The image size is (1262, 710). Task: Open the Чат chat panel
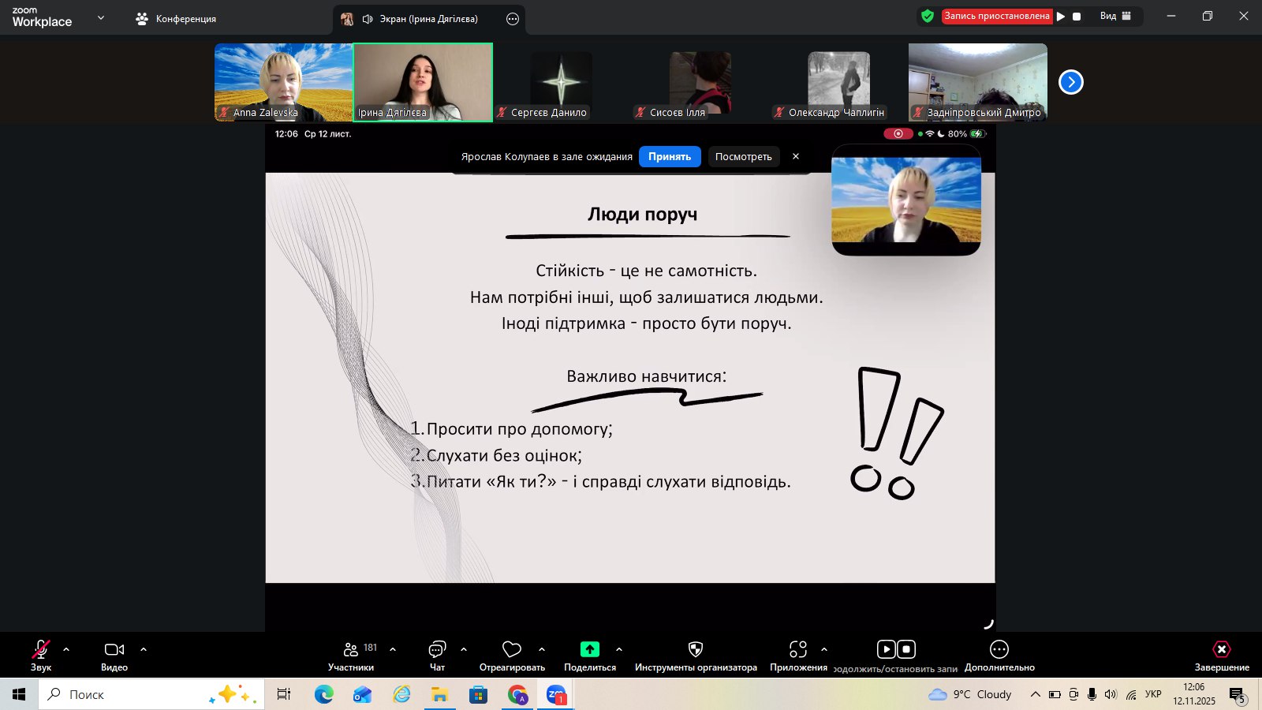(437, 650)
